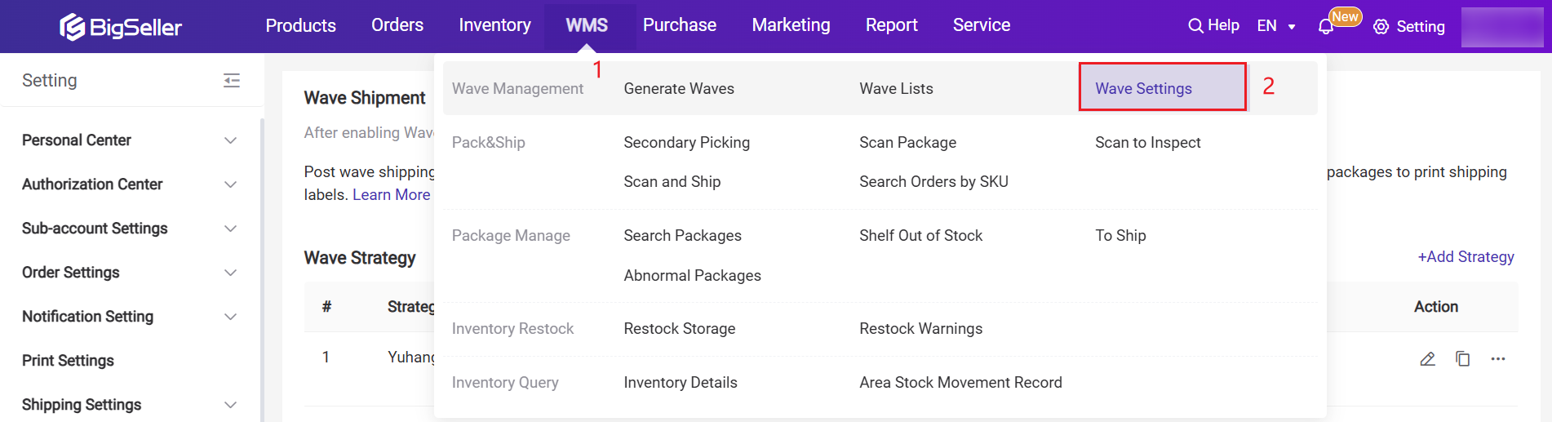The width and height of the screenshot is (1552, 422).
Task: Click the Inventory top navigation tab
Action: [x=494, y=25]
